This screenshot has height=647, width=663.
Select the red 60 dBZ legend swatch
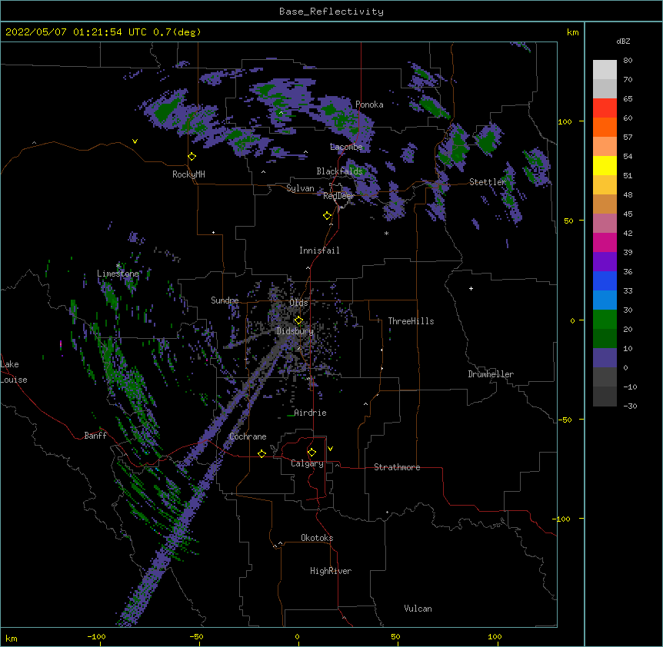605,108
